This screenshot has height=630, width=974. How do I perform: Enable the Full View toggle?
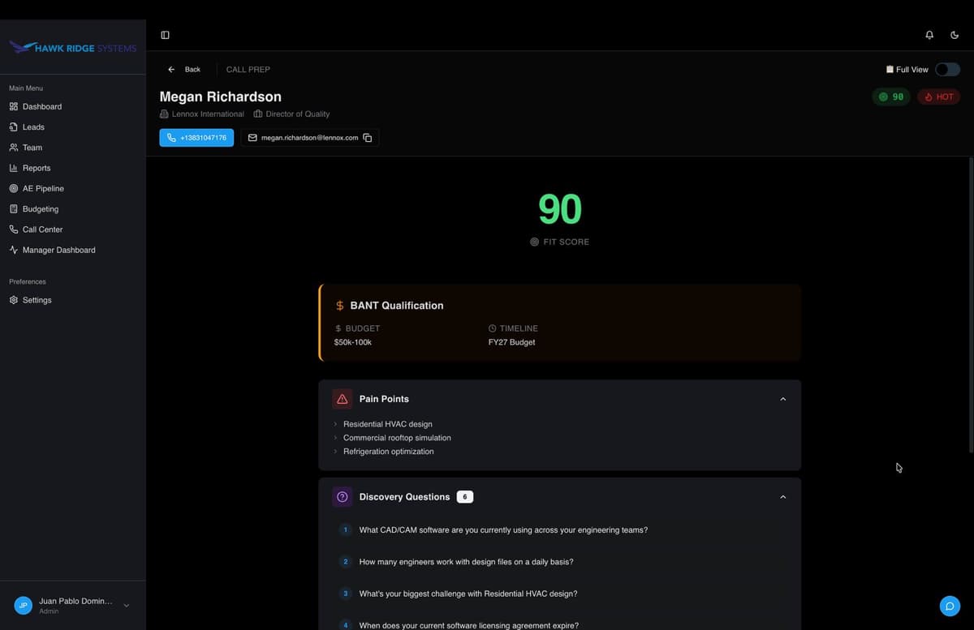(x=947, y=70)
